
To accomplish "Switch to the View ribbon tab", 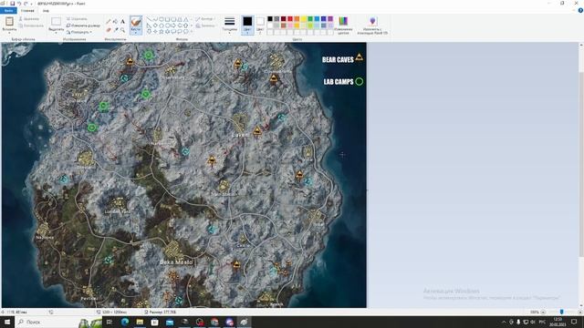I will point(46,11).
